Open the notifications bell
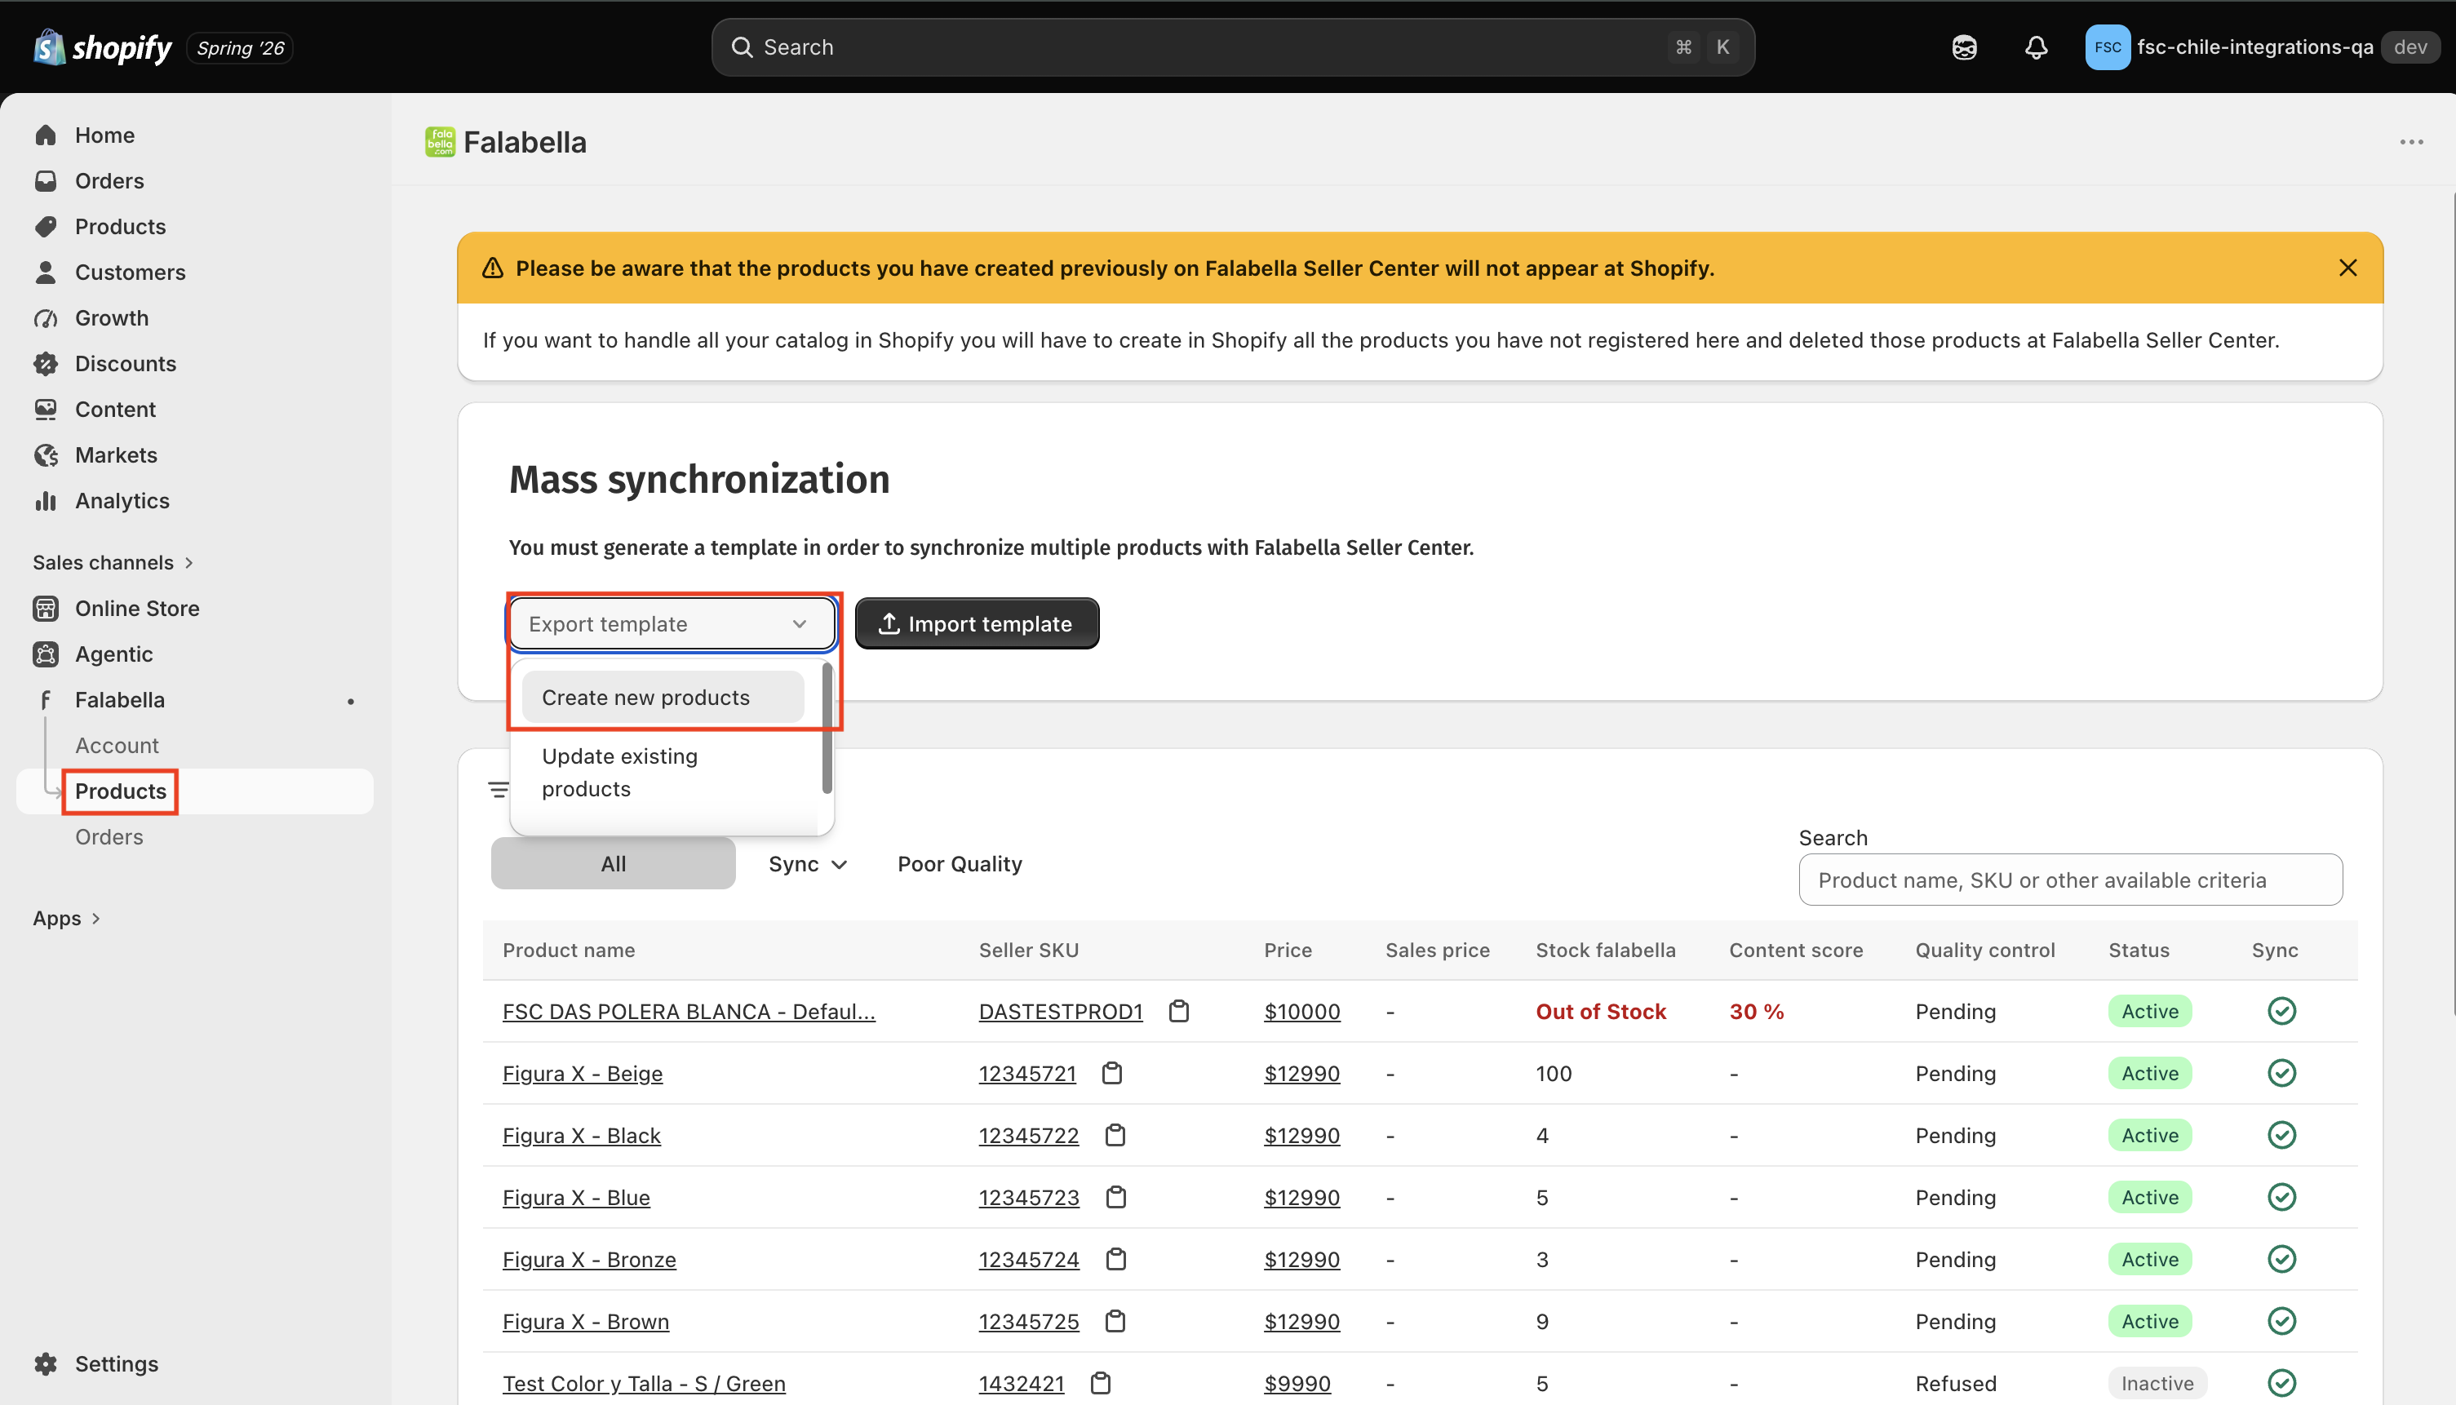The image size is (2456, 1405). click(2035, 47)
